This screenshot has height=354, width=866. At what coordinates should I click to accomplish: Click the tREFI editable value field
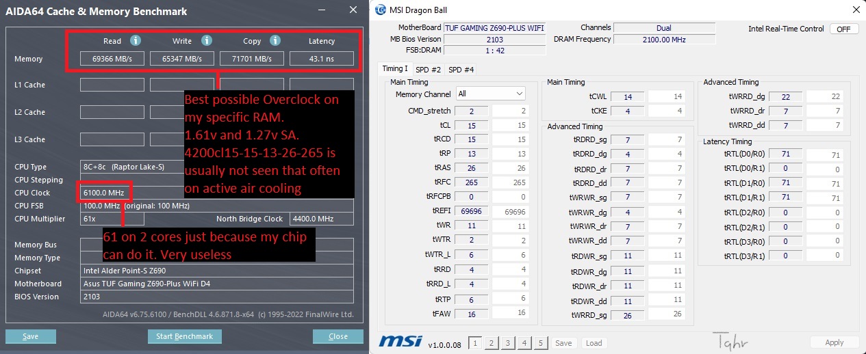pyautogui.click(x=508, y=212)
